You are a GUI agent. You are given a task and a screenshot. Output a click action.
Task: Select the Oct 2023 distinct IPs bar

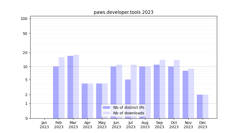click(171, 92)
